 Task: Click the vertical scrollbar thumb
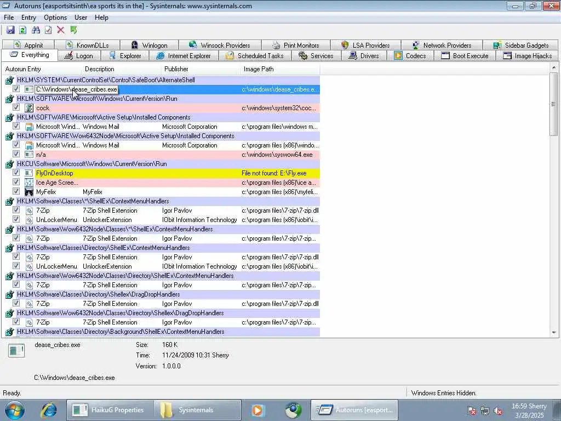click(x=554, y=104)
